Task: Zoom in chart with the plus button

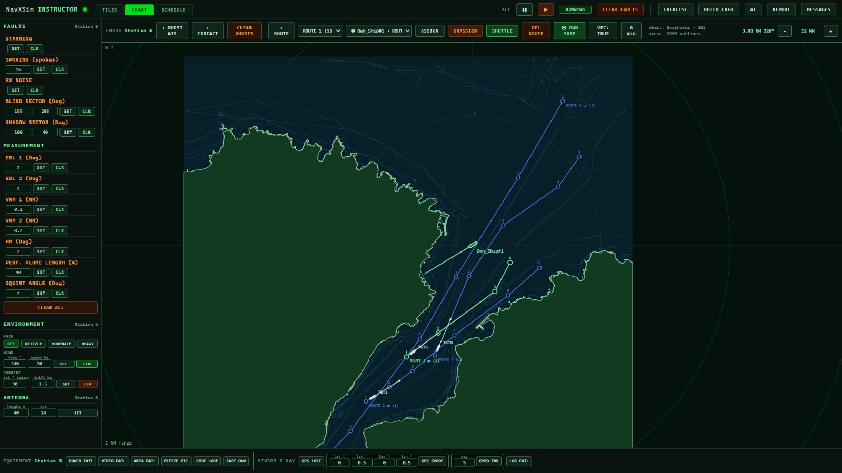Action: [830, 31]
